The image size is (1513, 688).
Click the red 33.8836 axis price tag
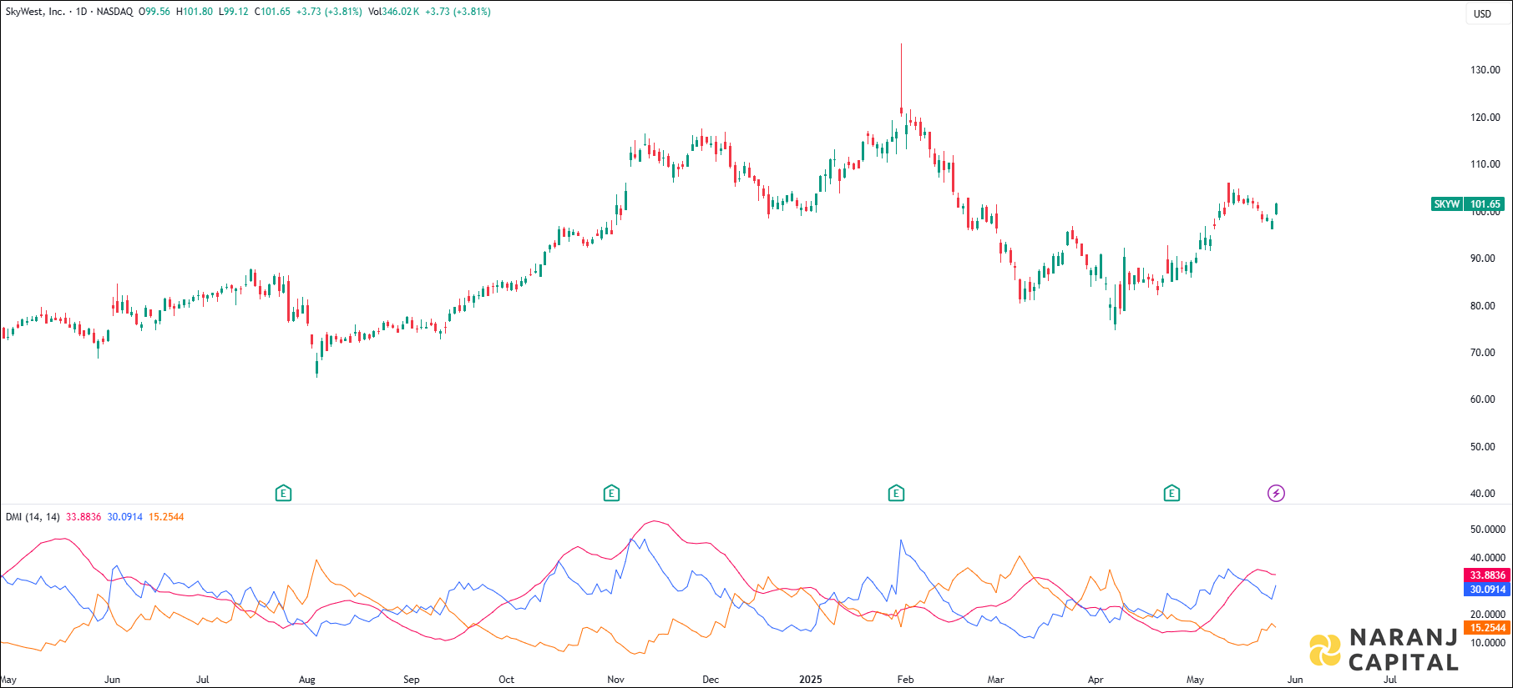click(1487, 575)
